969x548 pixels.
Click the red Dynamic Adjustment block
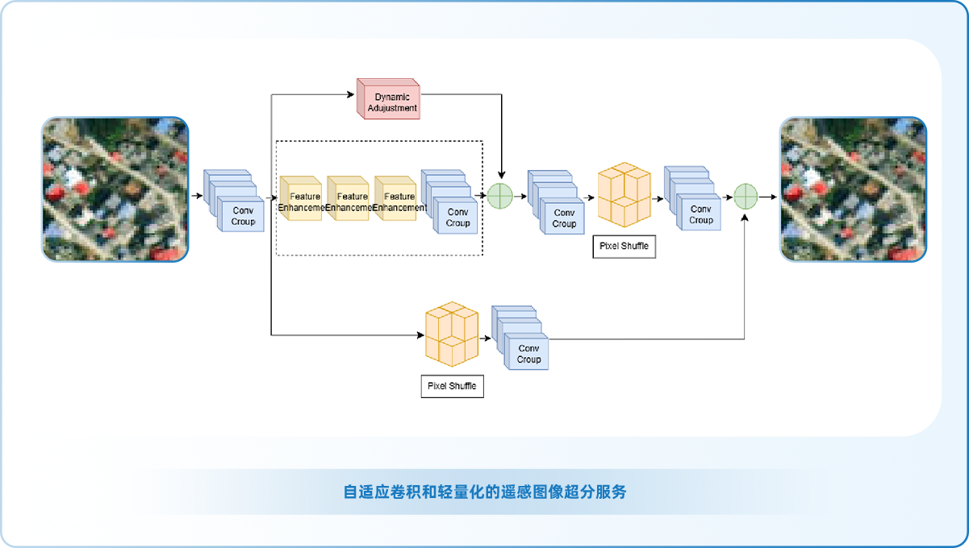[x=389, y=100]
